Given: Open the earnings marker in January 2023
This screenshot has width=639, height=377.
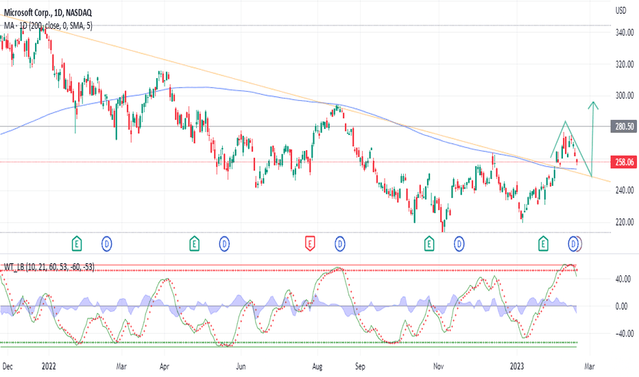Looking at the screenshot, I should (543, 244).
